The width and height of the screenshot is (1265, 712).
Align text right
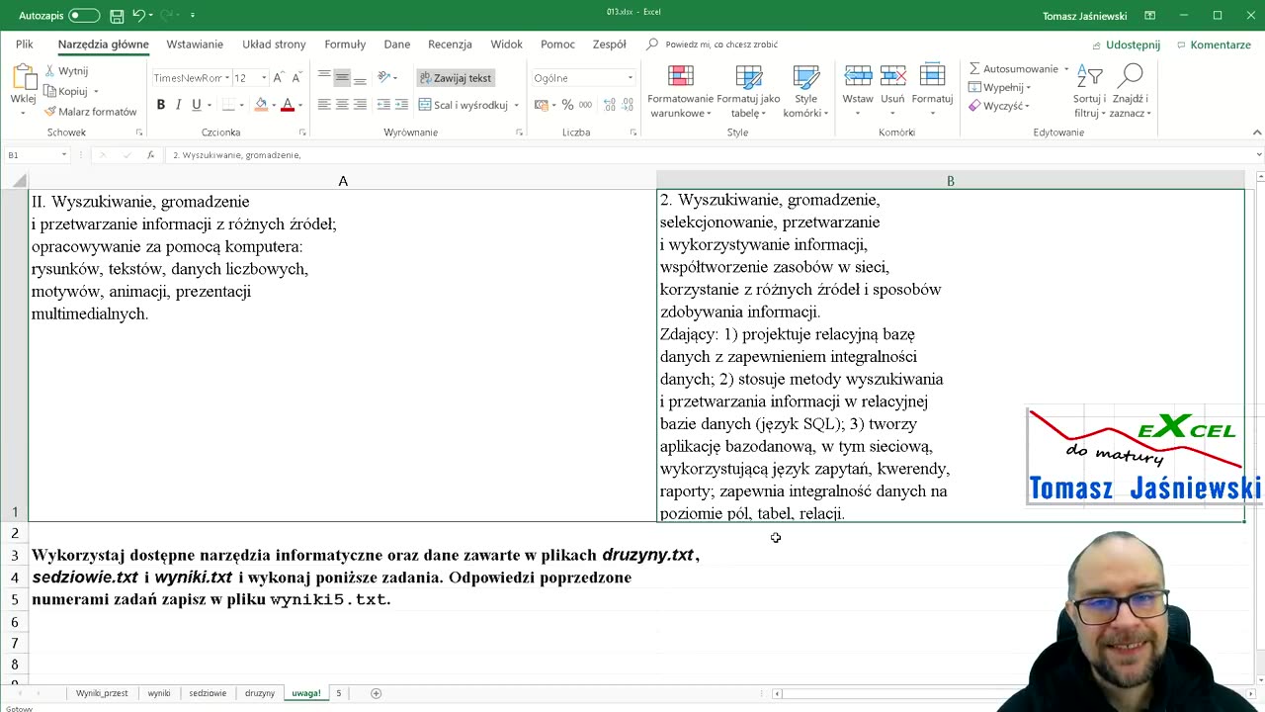point(360,105)
